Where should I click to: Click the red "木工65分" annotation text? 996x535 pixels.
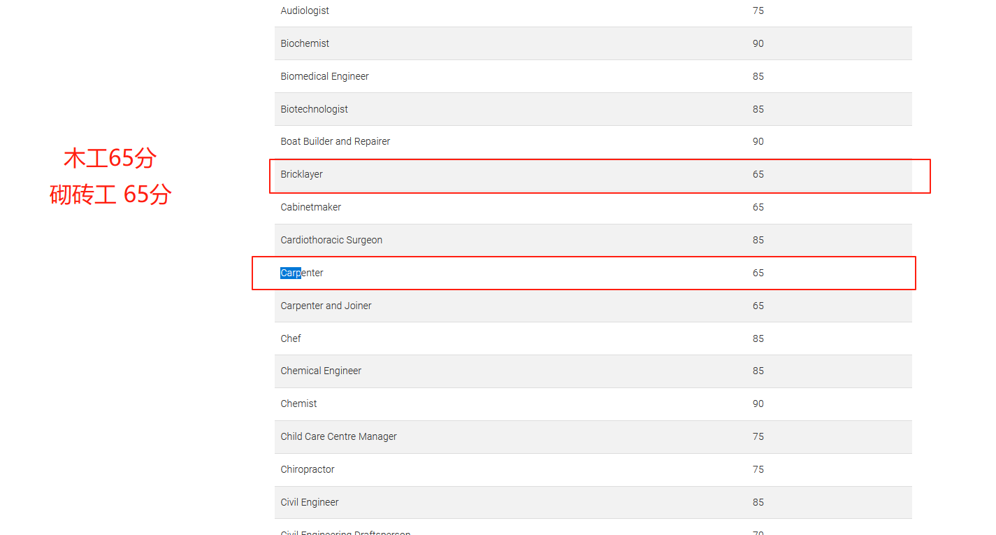pyautogui.click(x=110, y=159)
